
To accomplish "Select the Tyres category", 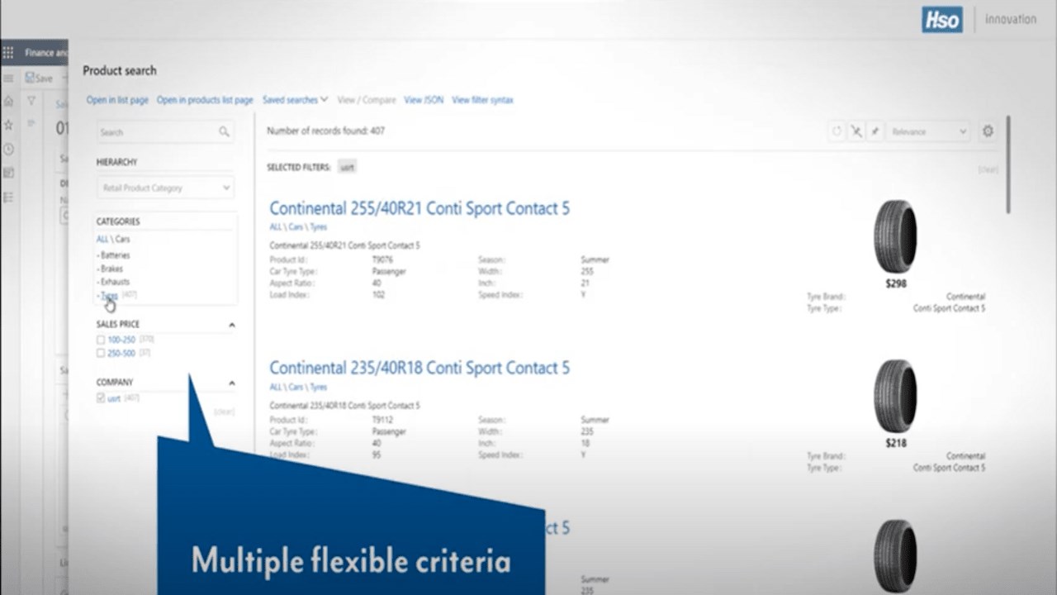I will 109,295.
